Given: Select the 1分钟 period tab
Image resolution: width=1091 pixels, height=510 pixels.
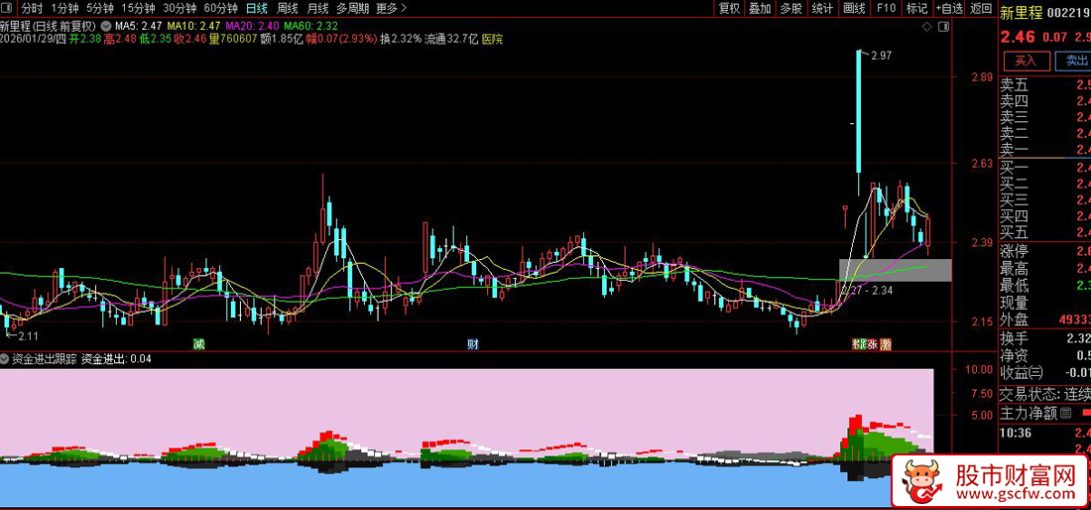Looking at the screenshot, I should click(x=64, y=8).
